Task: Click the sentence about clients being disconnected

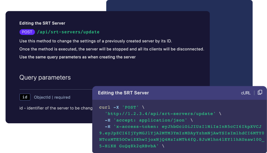Action: coord(112,49)
